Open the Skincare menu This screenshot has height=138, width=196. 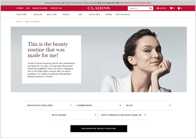tap(37, 15)
